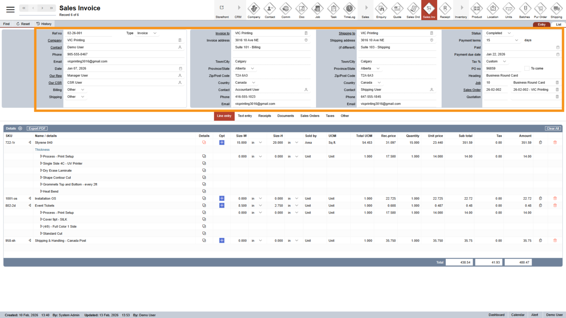
Task: Click the calendar icon beside Payment due date
Action: [x=558, y=55]
